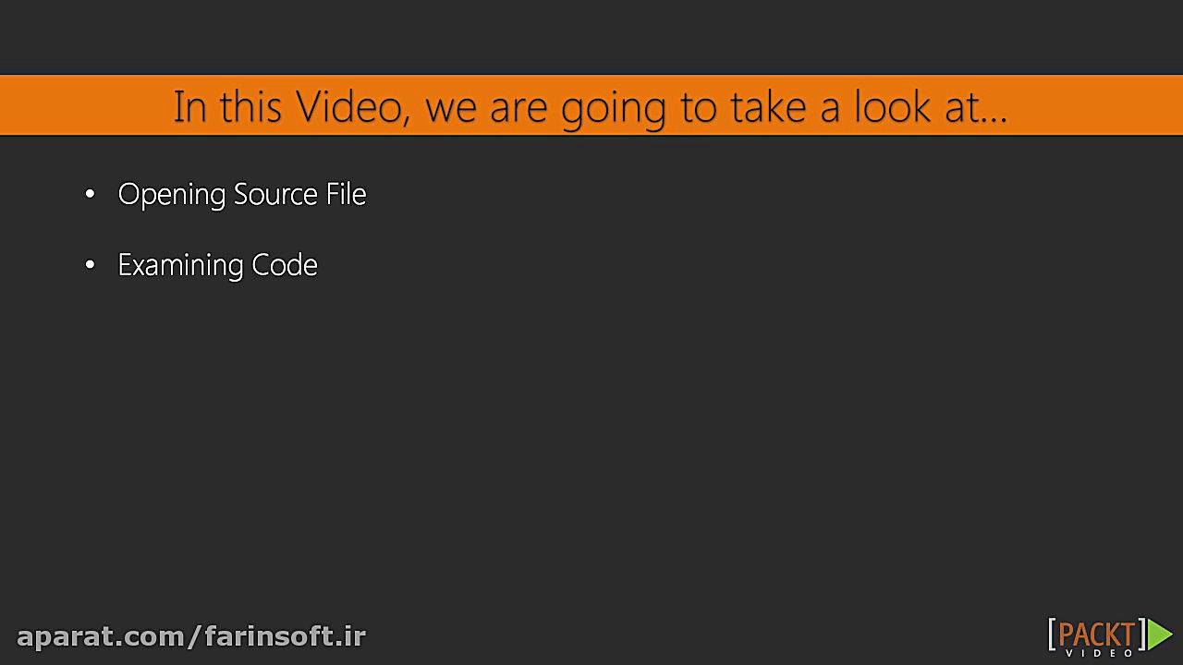The image size is (1183, 665).
Task: Click the bullet dot before Examining Code
Action: click(x=90, y=265)
